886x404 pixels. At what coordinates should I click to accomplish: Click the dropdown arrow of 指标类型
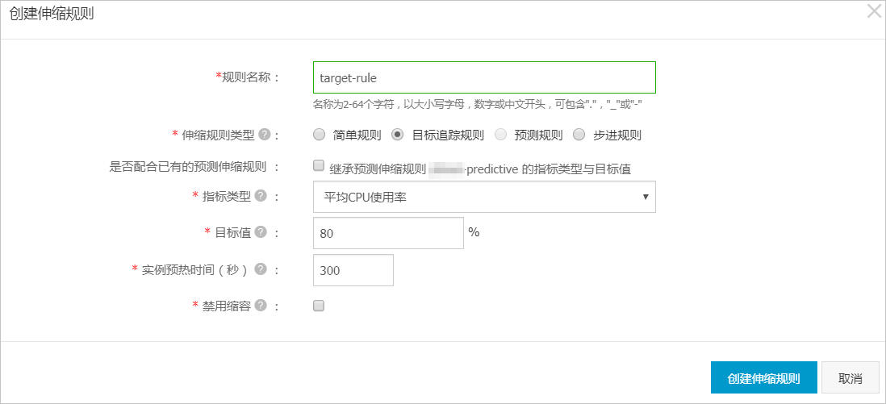[646, 197]
